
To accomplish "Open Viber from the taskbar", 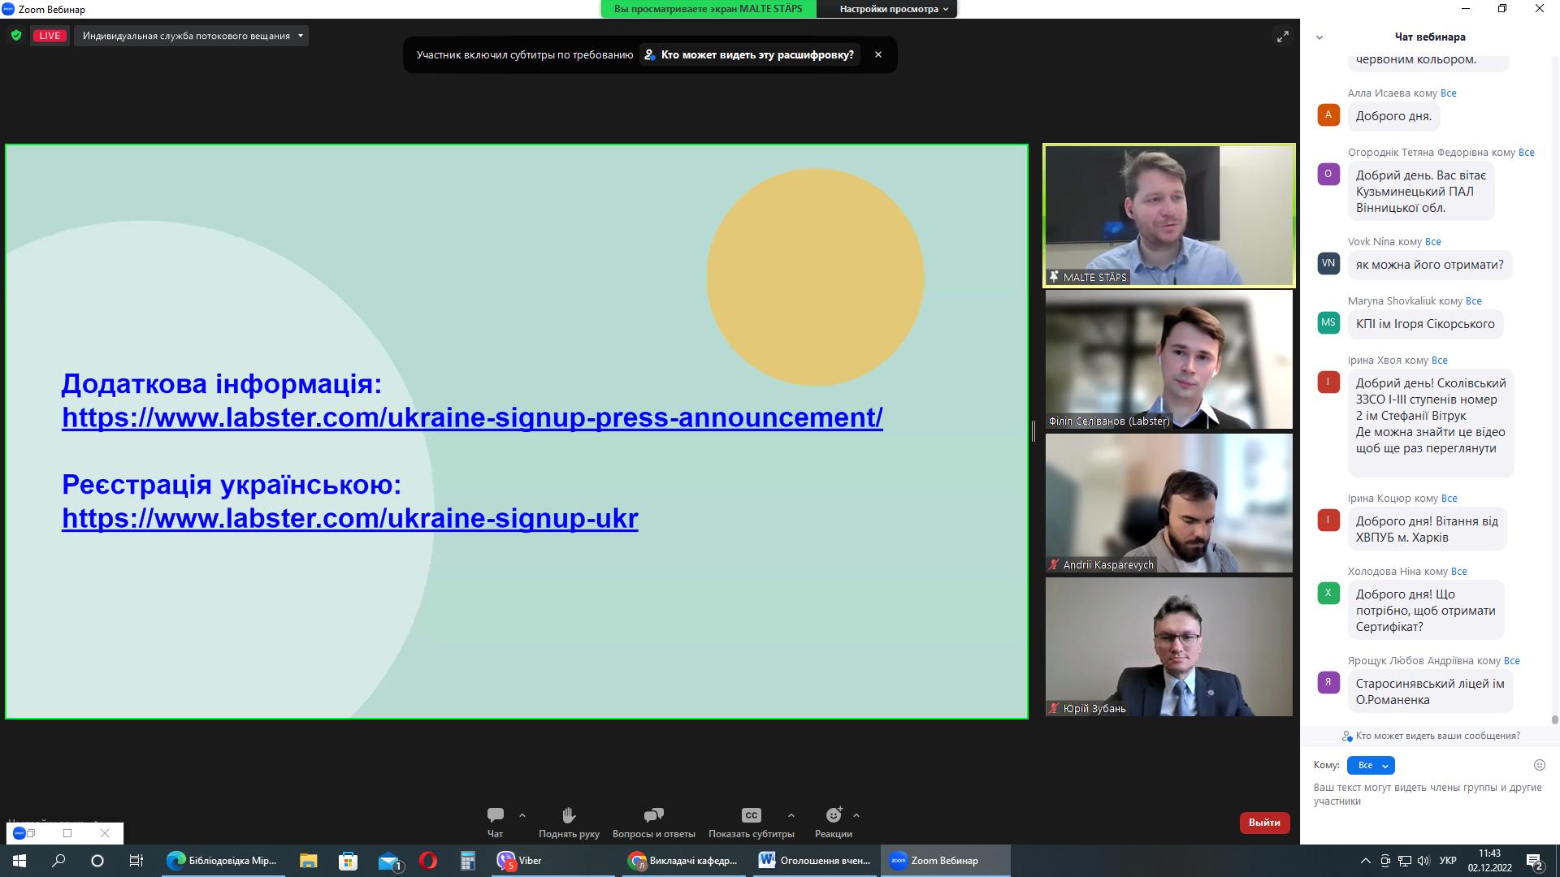I will point(520,861).
